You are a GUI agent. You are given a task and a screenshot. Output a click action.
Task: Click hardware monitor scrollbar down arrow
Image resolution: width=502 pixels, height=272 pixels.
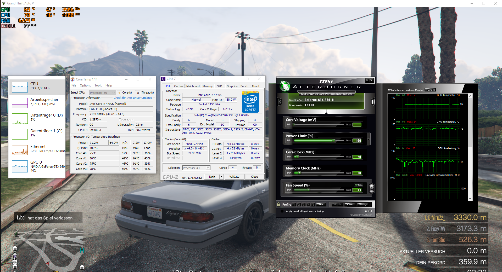tap(470, 199)
